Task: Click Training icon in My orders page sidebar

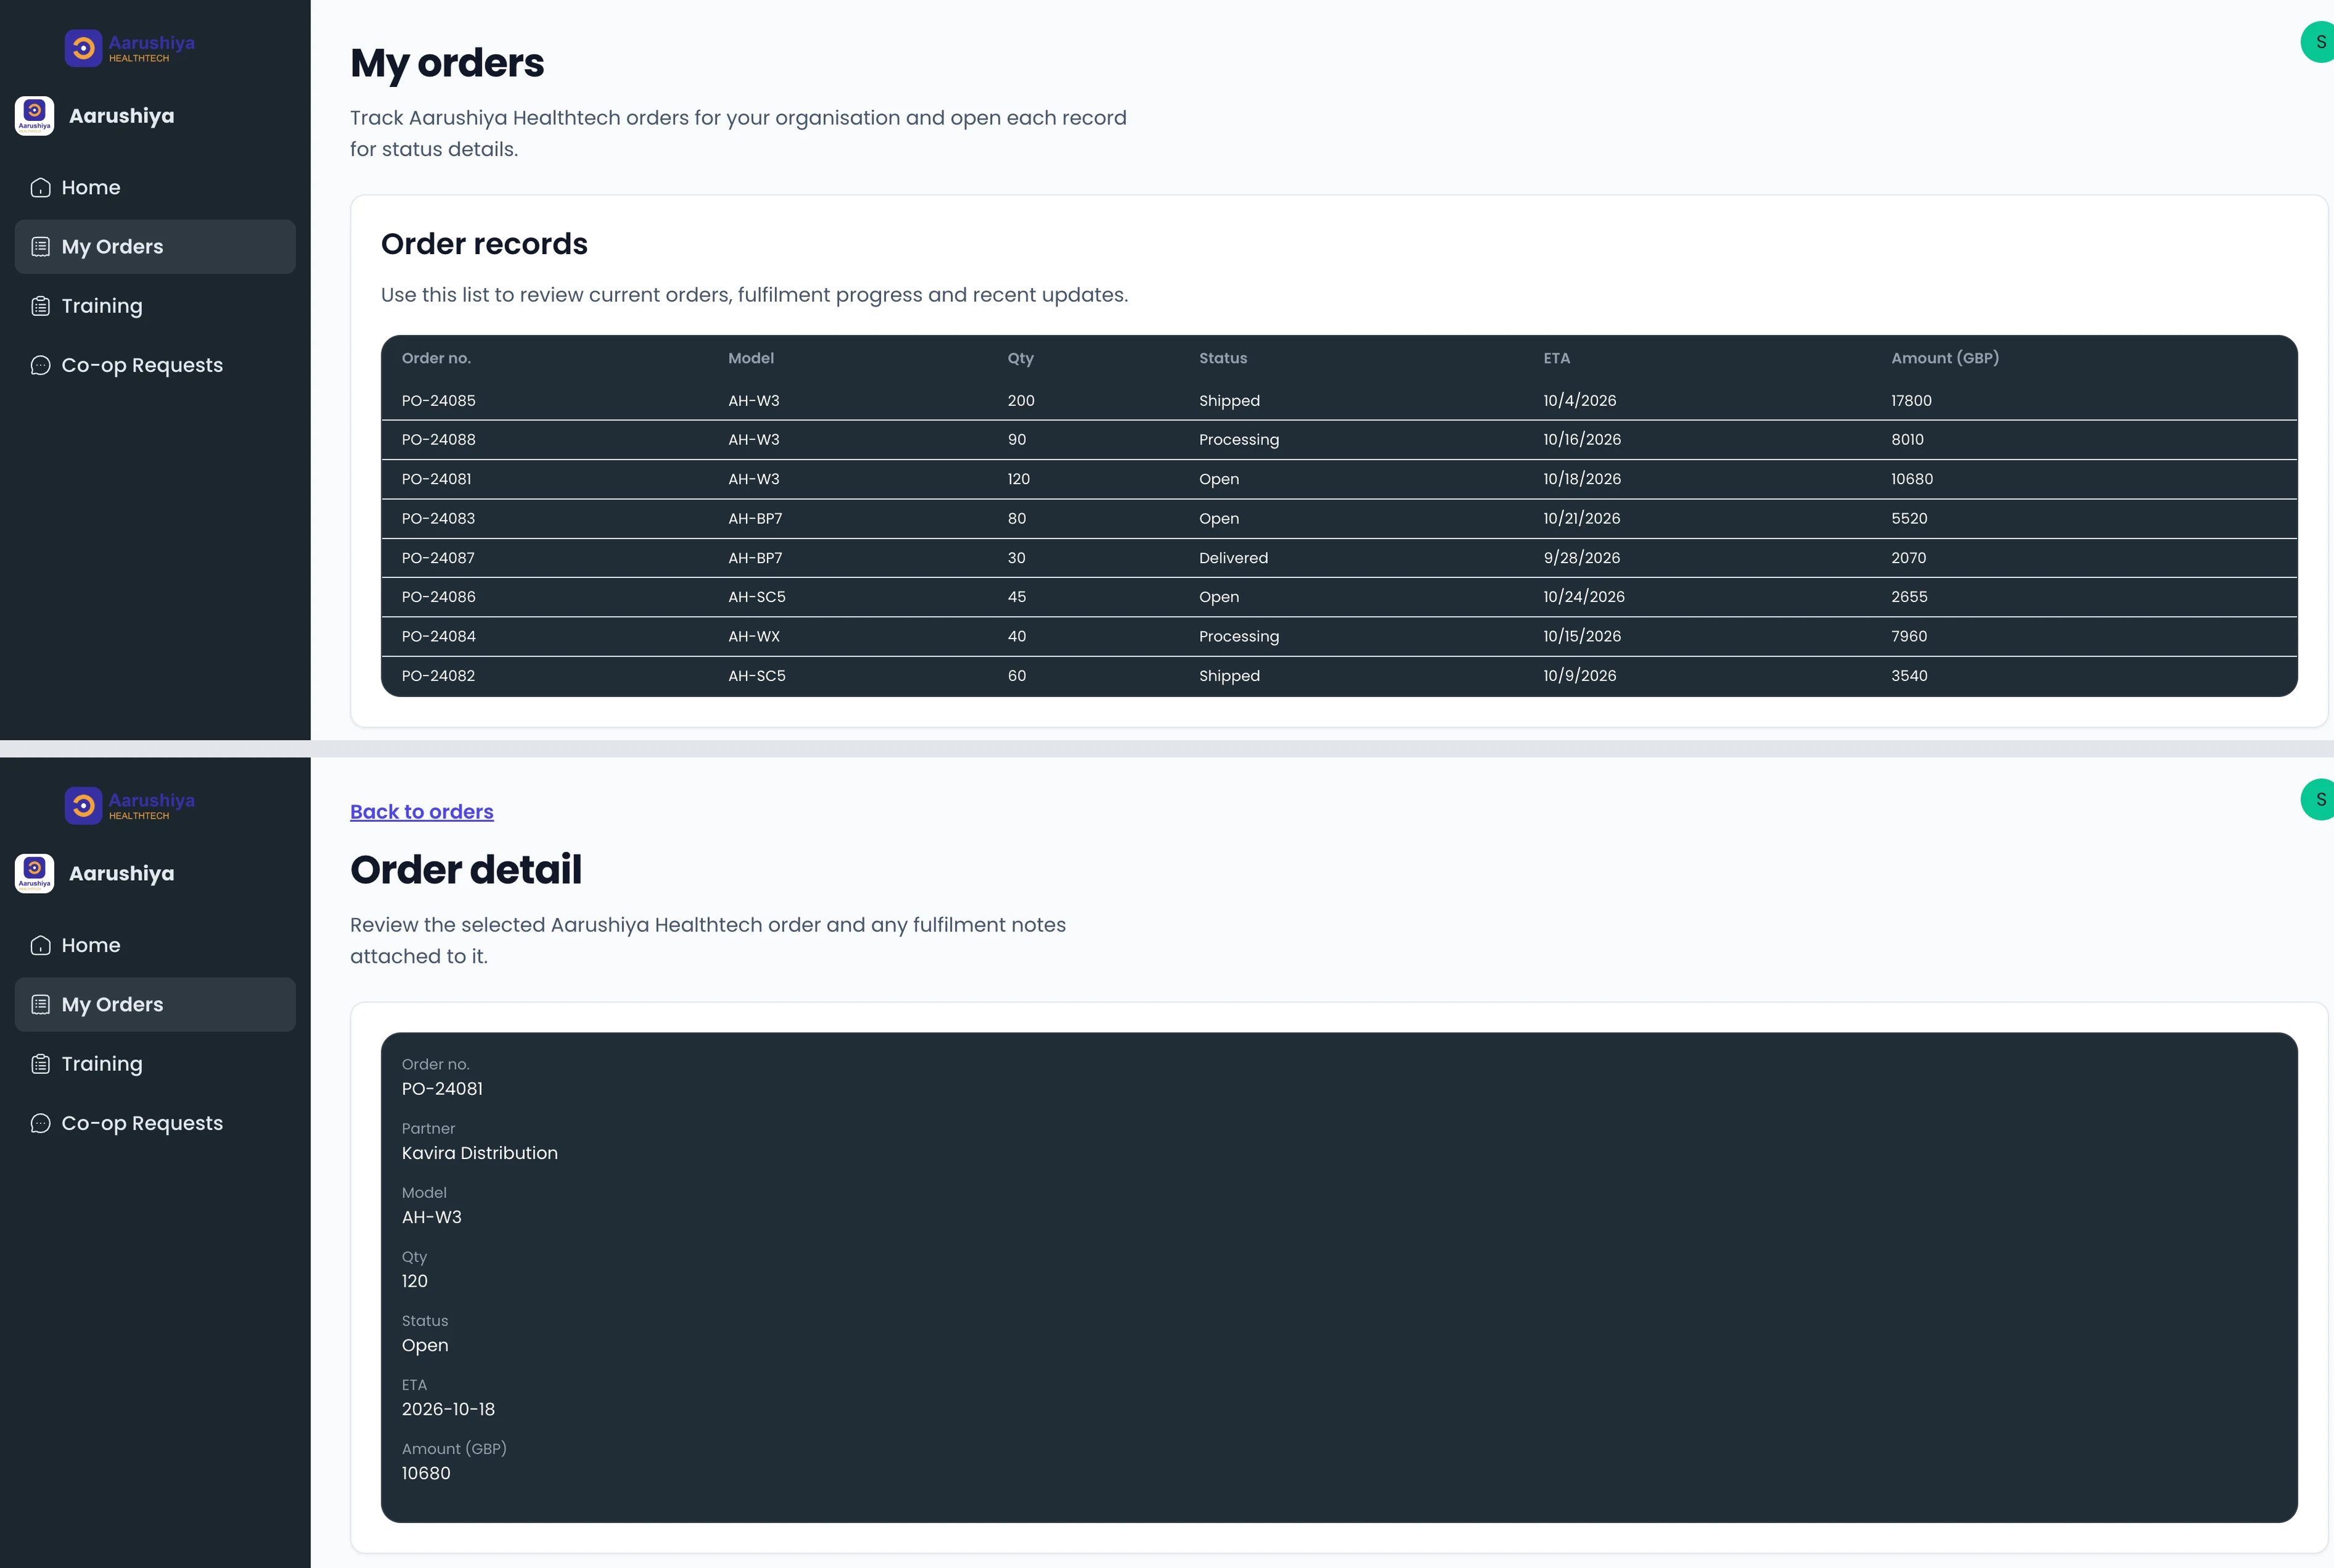Action: pos(40,306)
